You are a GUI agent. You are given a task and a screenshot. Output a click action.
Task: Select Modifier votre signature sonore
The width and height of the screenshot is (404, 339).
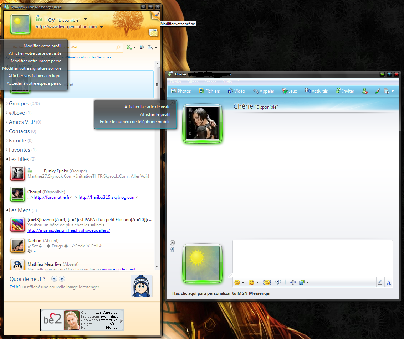click(x=32, y=68)
